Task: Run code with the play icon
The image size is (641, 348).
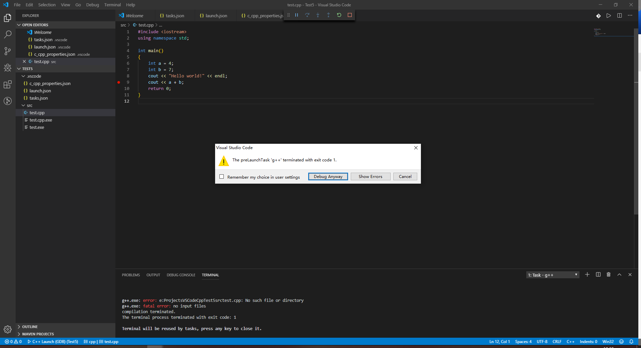Action: click(609, 16)
